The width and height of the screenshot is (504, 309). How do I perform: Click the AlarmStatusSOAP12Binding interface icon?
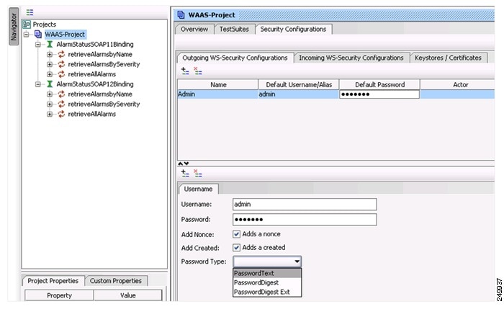[50, 84]
